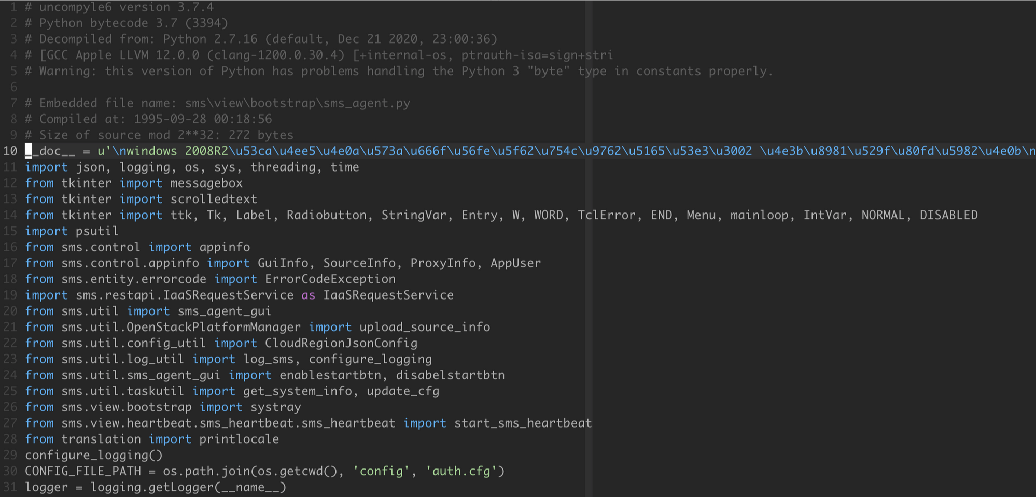Image resolution: width=1036 pixels, height=497 pixels.
Task: Click 'systray' on line 26
Action: tap(276, 407)
